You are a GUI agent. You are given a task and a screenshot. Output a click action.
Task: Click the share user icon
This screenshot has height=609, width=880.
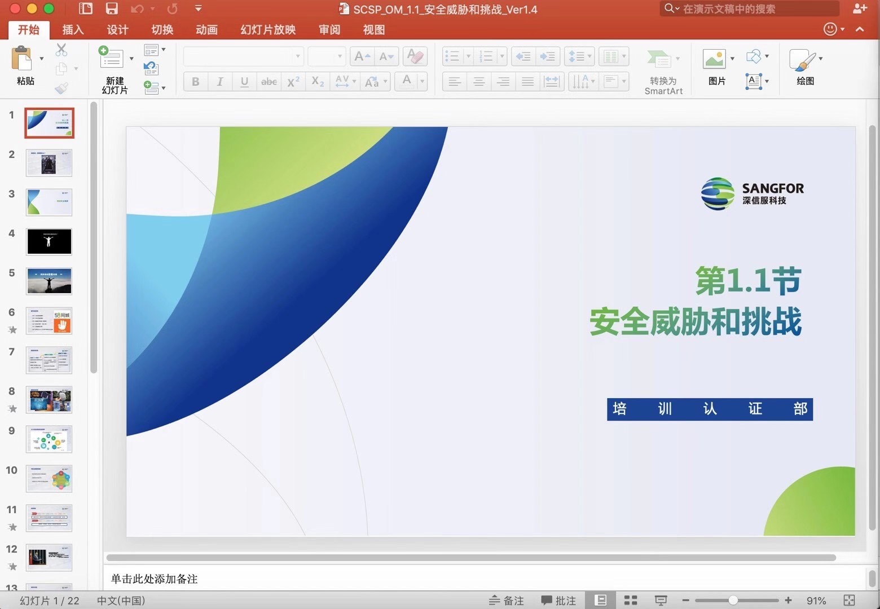click(x=859, y=8)
